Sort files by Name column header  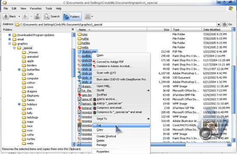[112, 30]
